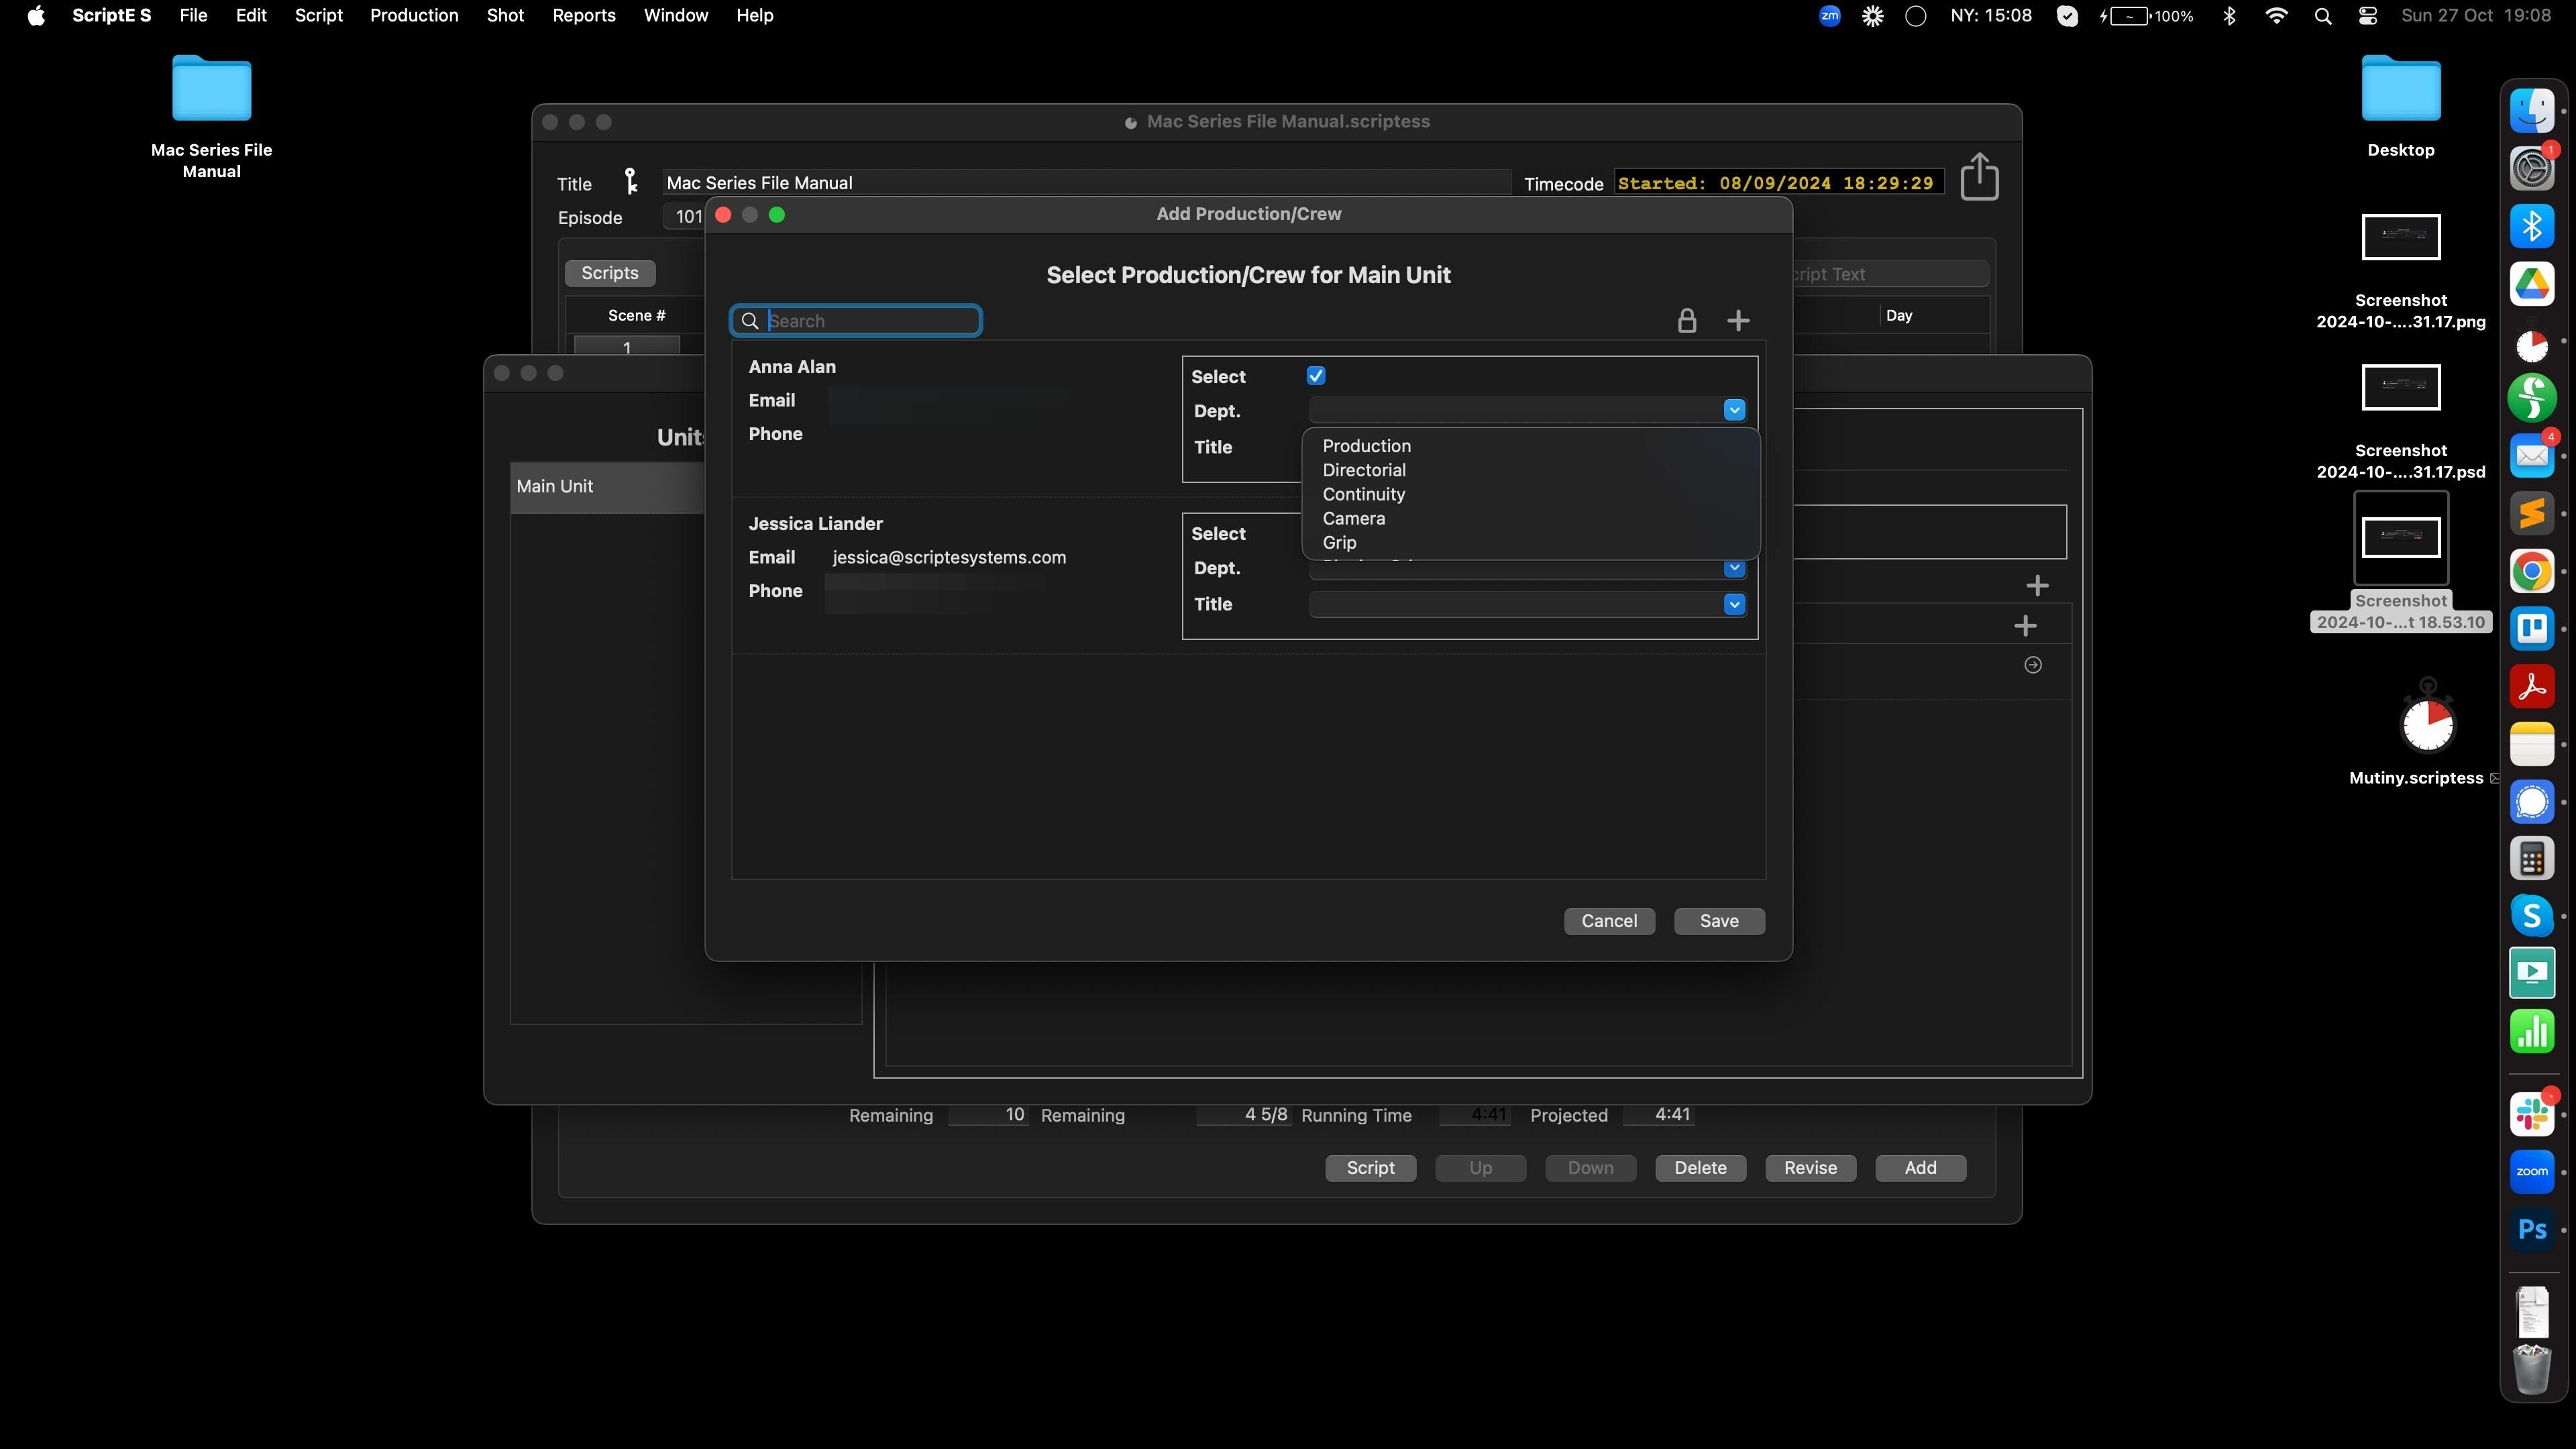This screenshot has height=1449, width=2576.
Task: Click the key icon beside Title
Action: [x=630, y=181]
